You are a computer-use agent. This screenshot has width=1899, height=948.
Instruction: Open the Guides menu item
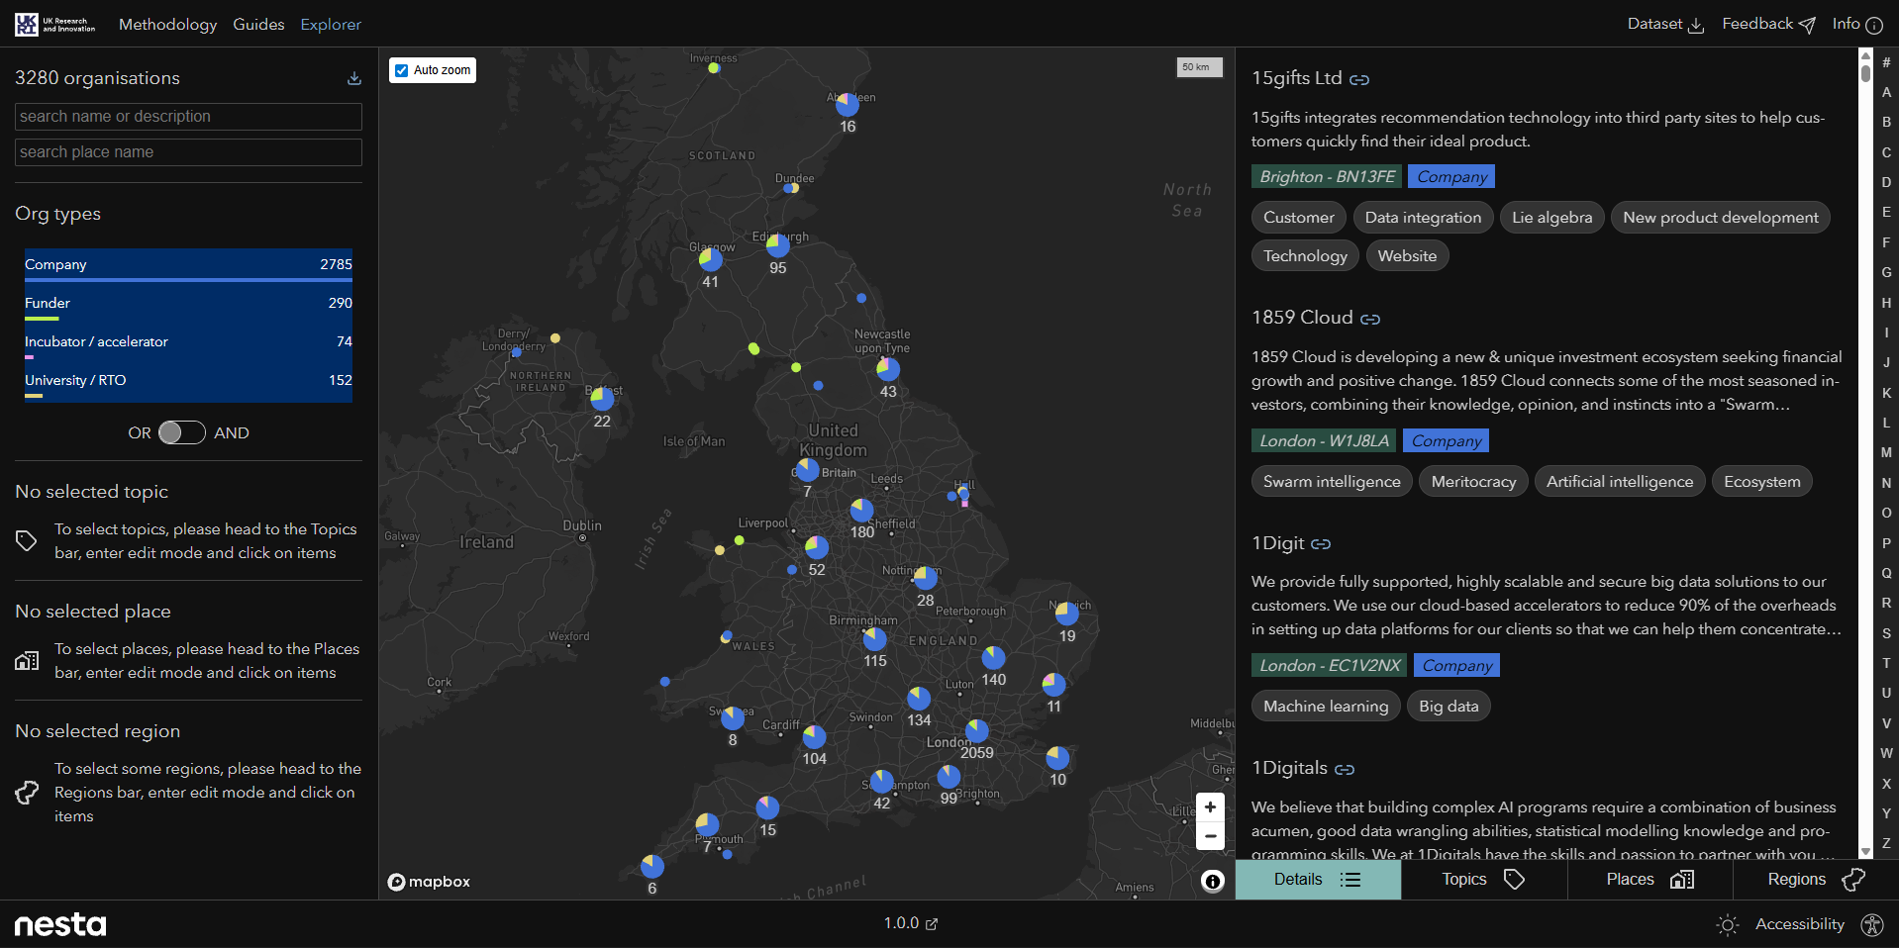(258, 25)
